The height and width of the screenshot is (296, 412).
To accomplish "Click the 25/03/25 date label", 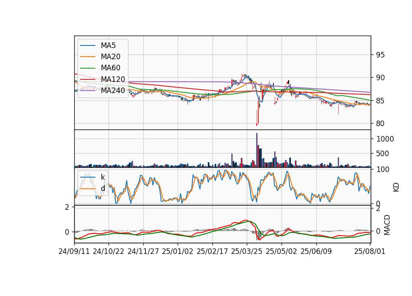I will tap(246, 251).
